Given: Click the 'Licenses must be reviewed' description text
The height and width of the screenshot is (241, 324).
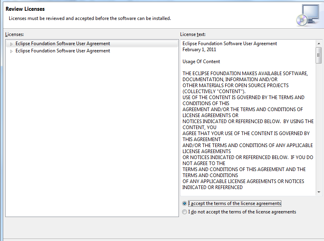Looking at the screenshot, I should point(90,18).
